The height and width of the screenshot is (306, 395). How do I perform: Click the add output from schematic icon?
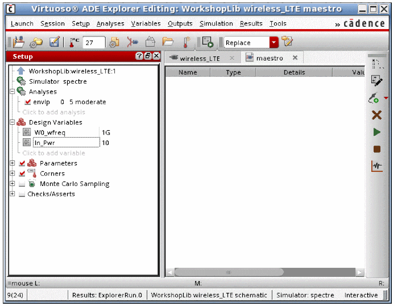click(x=374, y=98)
